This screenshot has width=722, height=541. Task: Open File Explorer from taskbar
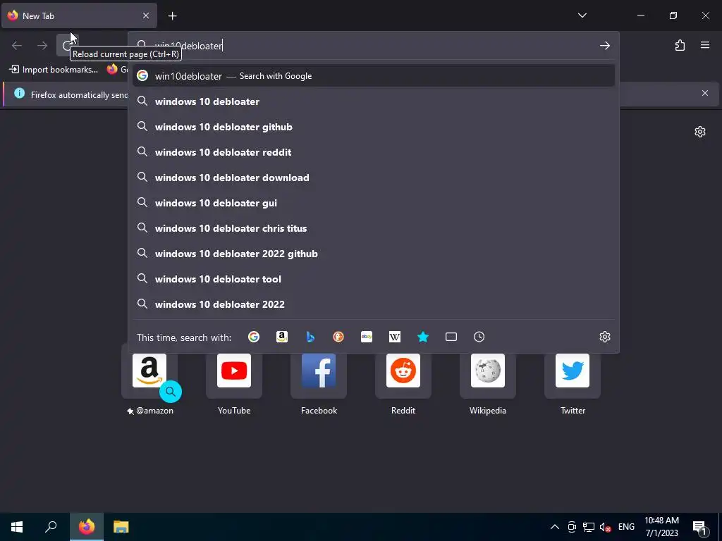(121, 527)
